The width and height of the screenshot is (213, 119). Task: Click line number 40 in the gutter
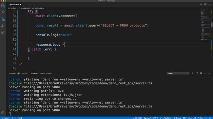(x=15, y=44)
